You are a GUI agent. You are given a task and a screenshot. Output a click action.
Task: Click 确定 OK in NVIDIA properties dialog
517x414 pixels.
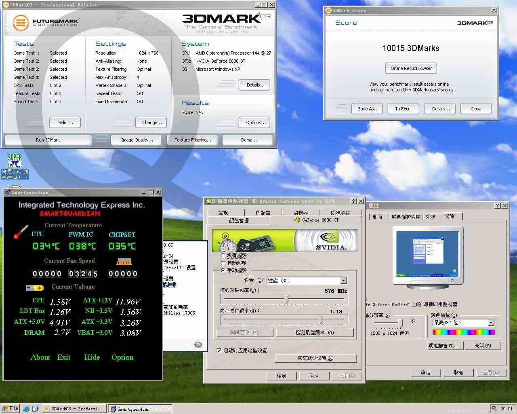click(x=282, y=376)
